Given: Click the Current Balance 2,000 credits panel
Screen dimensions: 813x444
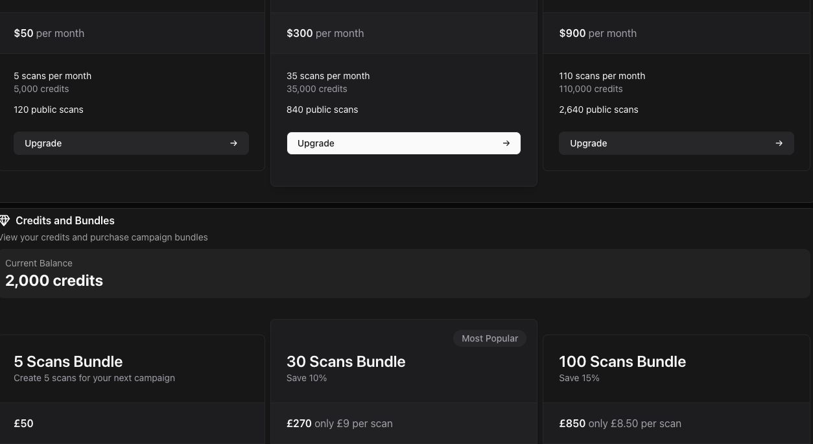Looking at the screenshot, I should (x=404, y=274).
